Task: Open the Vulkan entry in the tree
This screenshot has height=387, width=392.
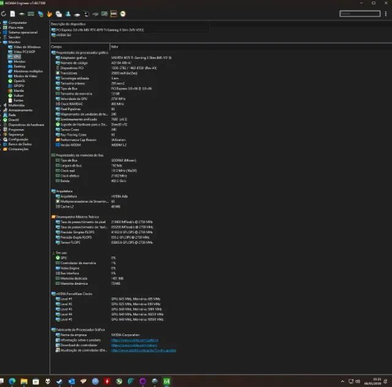Action: [x=18, y=95]
